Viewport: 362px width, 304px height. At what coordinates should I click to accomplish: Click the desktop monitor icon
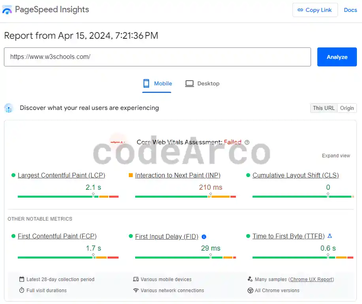(x=190, y=83)
